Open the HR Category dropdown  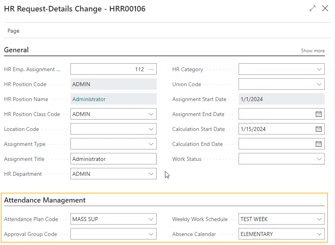[319, 69]
